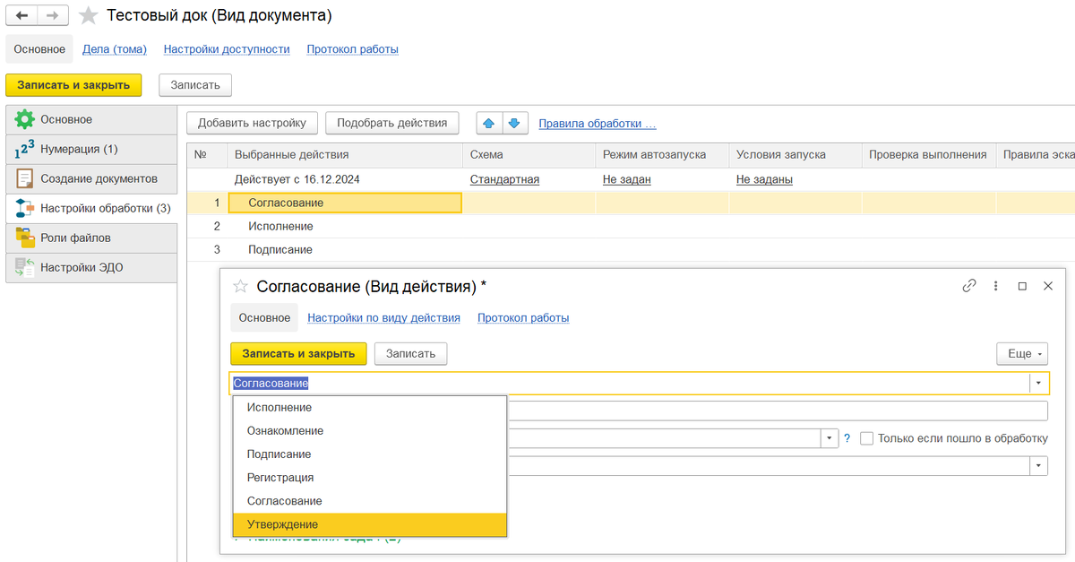Viewport: 1075px width, 562px height.
Task: Click the Роли файлов folder icon
Action: [x=24, y=238]
